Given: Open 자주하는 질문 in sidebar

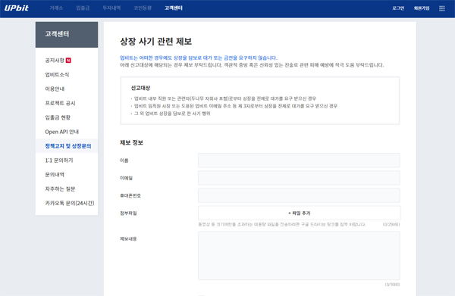Looking at the screenshot, I should pyautogui.click(x=60, y=189).
